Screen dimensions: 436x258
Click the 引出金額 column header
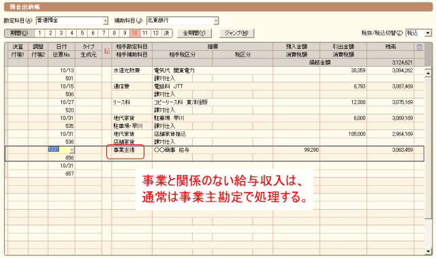click(x=343, y=47)
